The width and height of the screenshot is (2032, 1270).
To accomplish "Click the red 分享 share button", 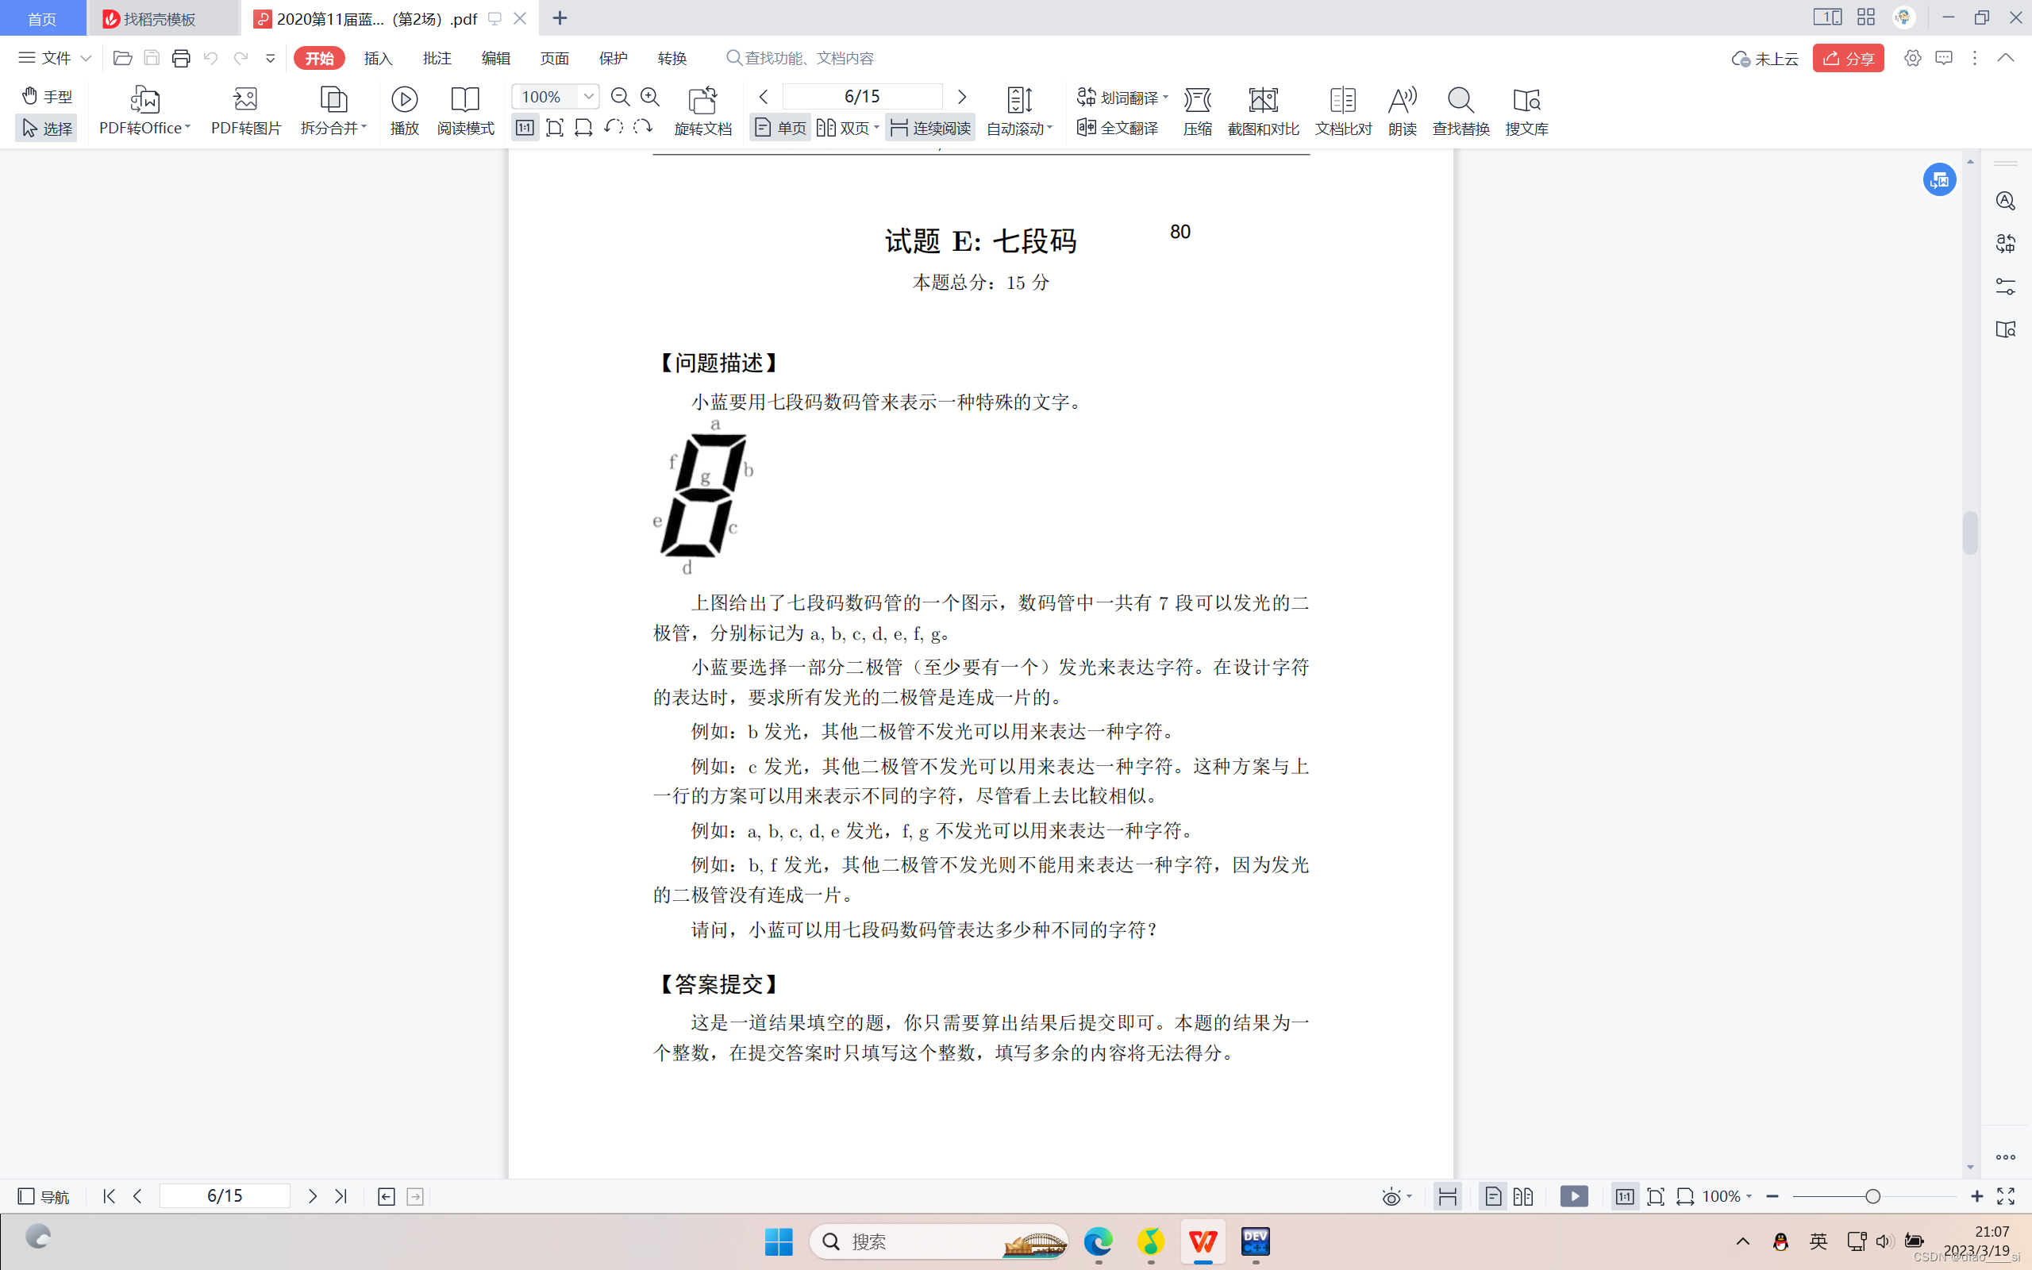I will [1848, 58].
